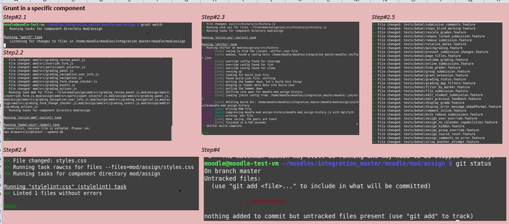Click the 'Running "shifter" task' line
Screen dimensions: 509x224
point(219,44)
